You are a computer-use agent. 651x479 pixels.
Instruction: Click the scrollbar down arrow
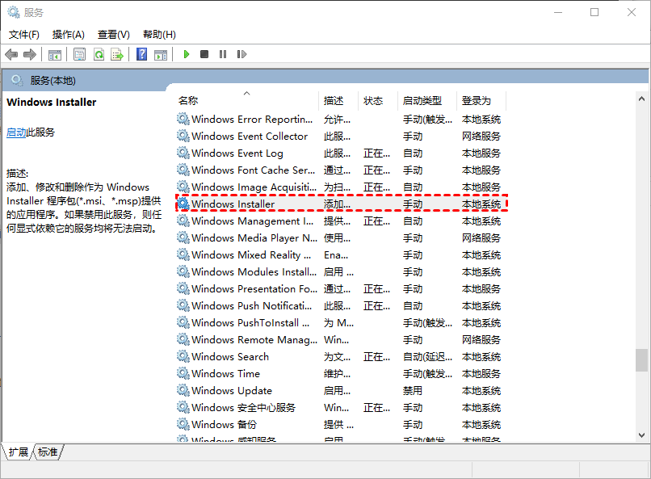641,435
